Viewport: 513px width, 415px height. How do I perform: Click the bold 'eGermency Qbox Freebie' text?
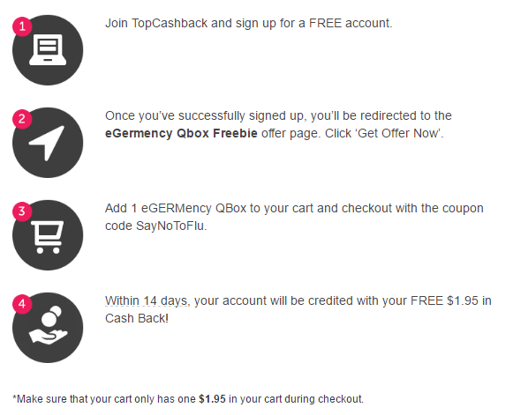click(181, 133)
